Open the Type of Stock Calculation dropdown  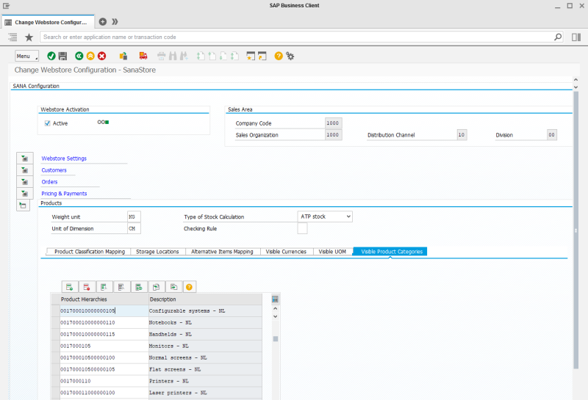click(x=325, y=217)
